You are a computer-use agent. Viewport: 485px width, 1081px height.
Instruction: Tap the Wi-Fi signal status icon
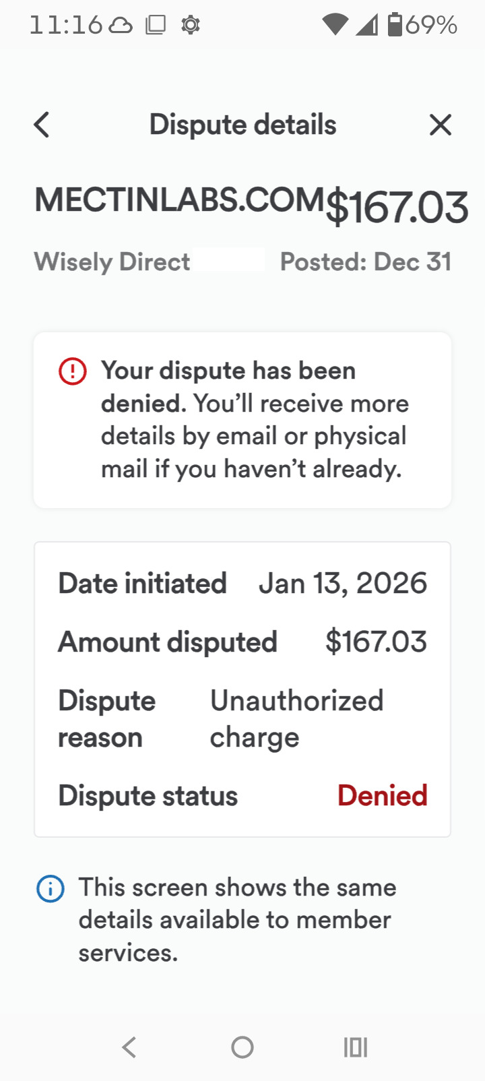click(x=334, y=26)
